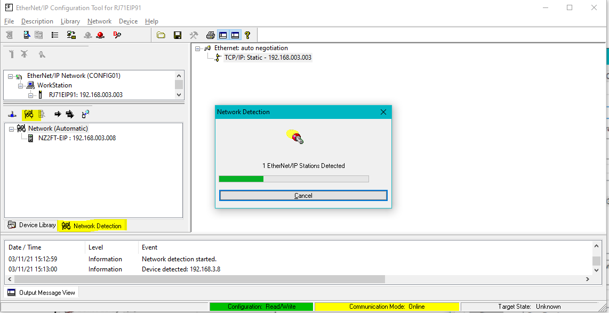This screenshot has height=313, width=609.
Task: Collapse the Ethernet: auto negotiation node
Action: [x=198, y=48]
